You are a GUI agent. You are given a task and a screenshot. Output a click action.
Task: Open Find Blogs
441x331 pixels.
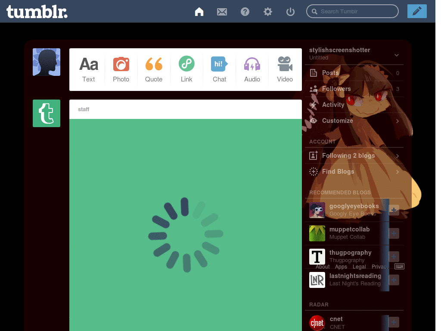pos(354,172)
